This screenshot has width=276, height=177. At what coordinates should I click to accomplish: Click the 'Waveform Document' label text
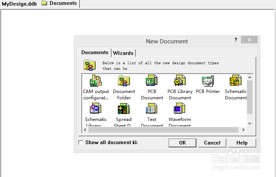click(180, 122)
